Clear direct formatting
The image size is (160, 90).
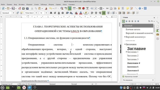click(76, 13)
